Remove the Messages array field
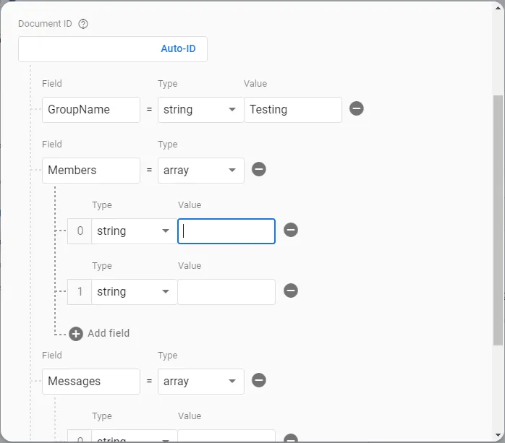 click(259, 380)
